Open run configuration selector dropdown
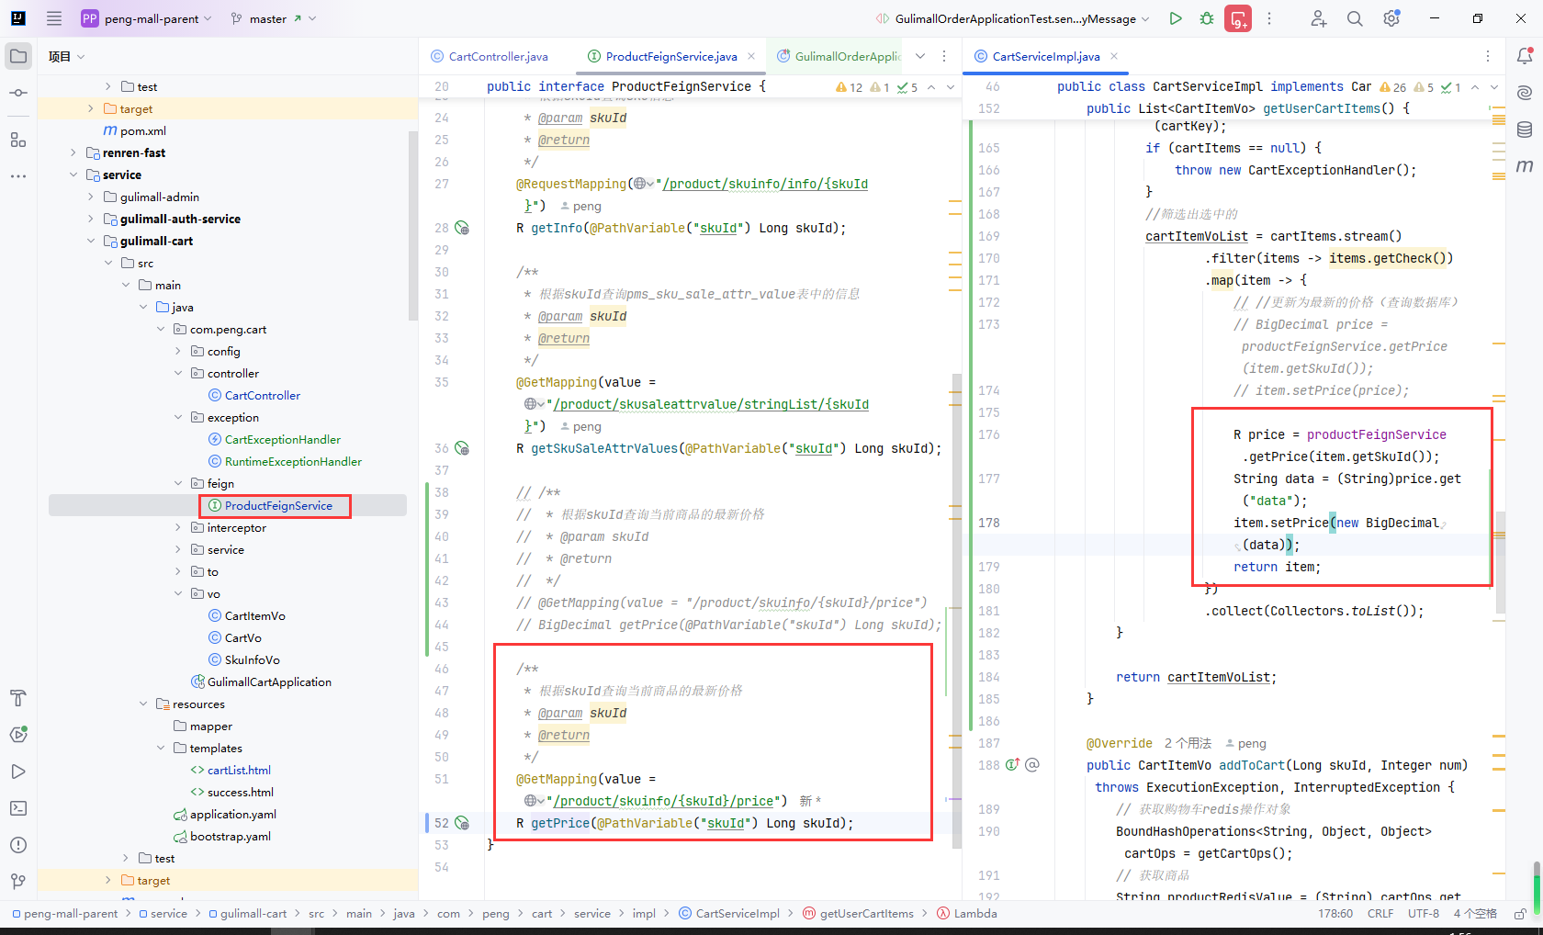 (1012, 18)
